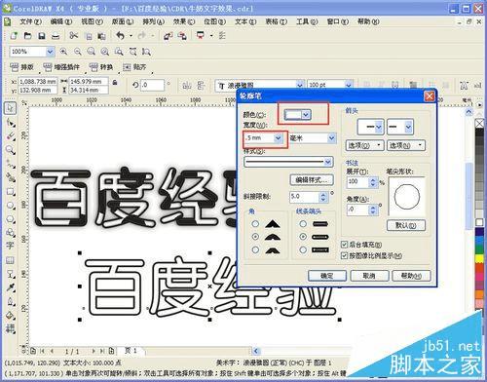The image size is (487, 382).
Task: Click the rotation angle field in property bar
Action: coord(152,85)
